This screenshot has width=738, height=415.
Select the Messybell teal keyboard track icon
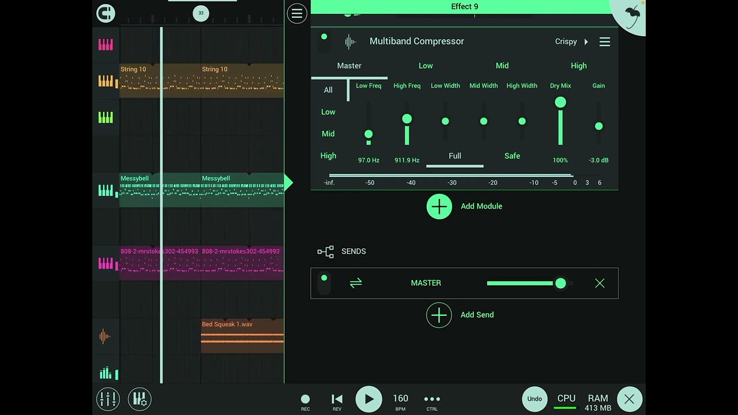(106, 190)
